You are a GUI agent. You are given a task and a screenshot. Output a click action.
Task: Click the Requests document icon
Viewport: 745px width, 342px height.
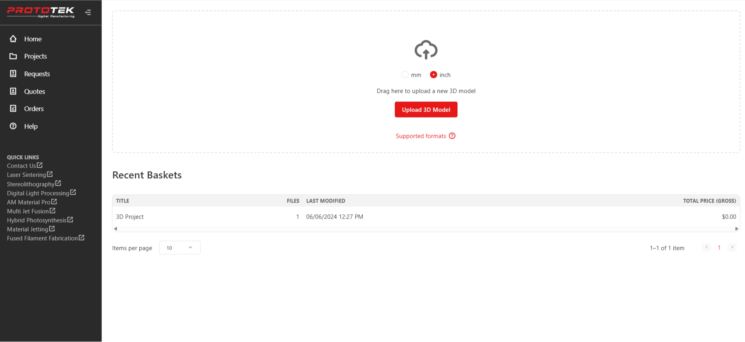point(13,74)
